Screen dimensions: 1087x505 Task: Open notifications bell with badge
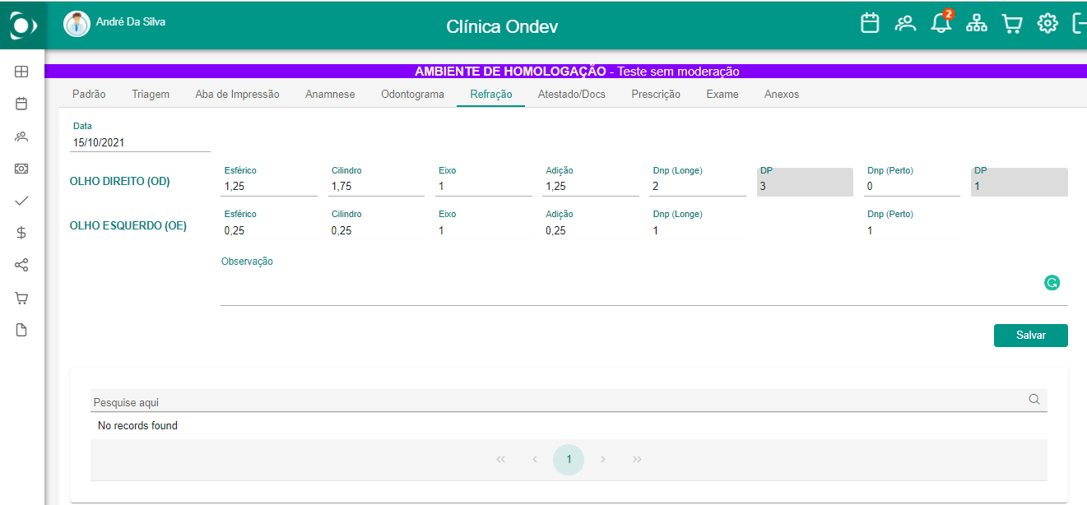941,22
